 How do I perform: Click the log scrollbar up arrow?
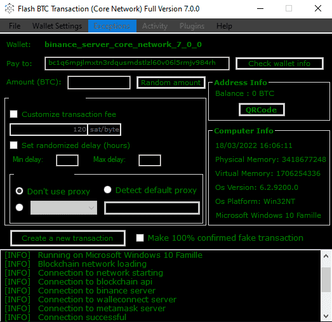pos(326,256)
